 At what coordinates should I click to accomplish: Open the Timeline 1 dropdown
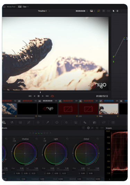point(49,11)
